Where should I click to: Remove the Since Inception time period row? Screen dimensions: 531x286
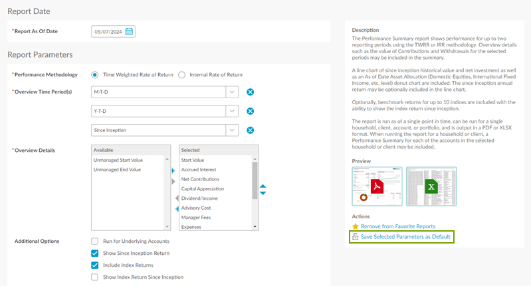point(251,130)
